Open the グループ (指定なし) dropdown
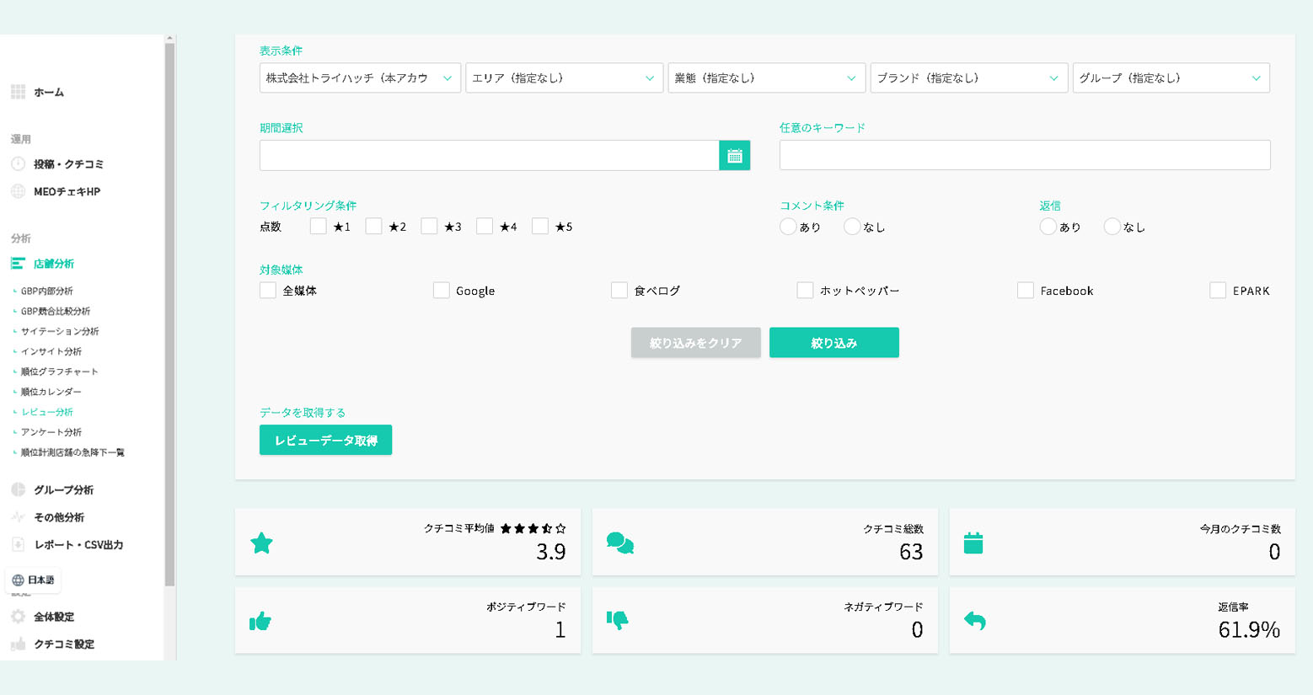Screen dimensions: 1313x695 point(1171,78)
